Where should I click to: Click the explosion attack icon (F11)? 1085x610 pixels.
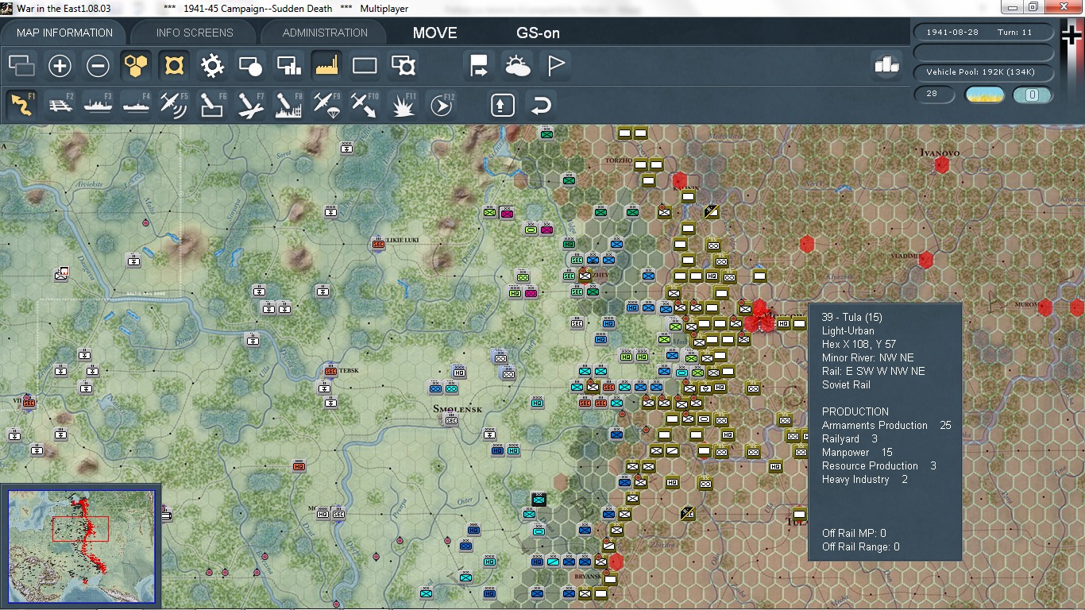click(x=403, y=105)
